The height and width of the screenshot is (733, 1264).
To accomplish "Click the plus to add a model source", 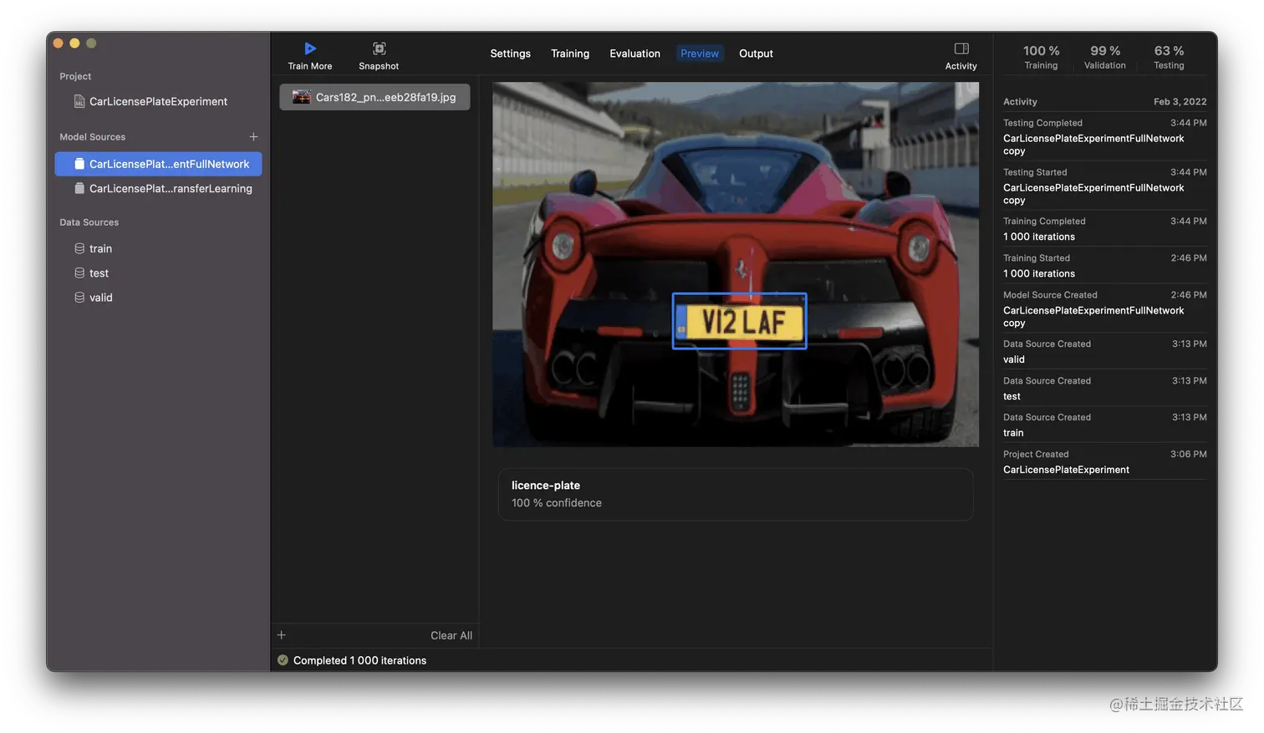I will (x=253, y=136).
